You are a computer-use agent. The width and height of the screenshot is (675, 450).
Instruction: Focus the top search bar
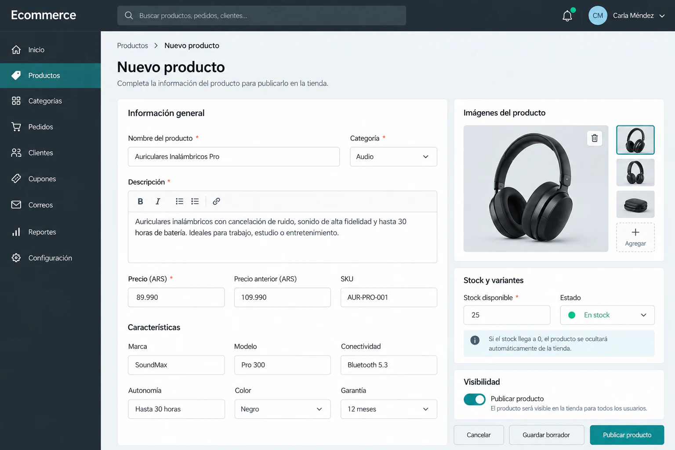pos(261,15)
